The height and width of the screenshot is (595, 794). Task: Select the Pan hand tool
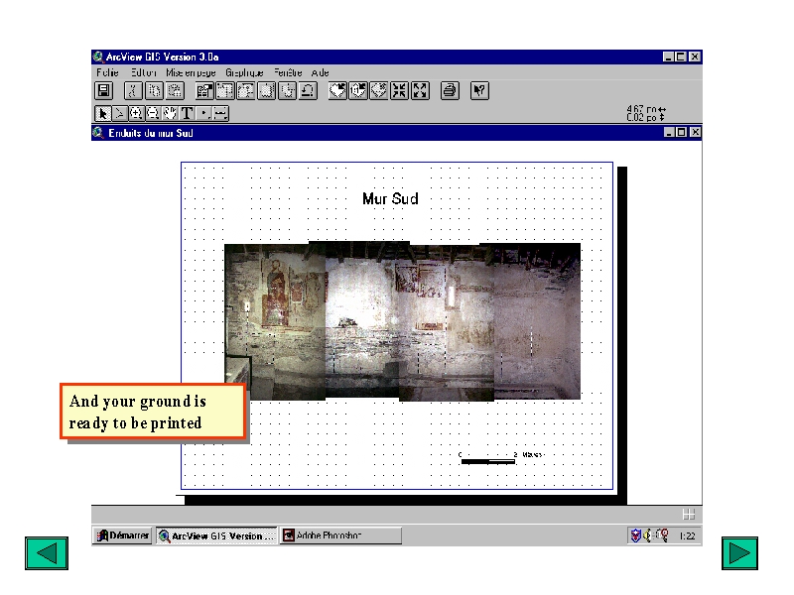tap(170, 113)
